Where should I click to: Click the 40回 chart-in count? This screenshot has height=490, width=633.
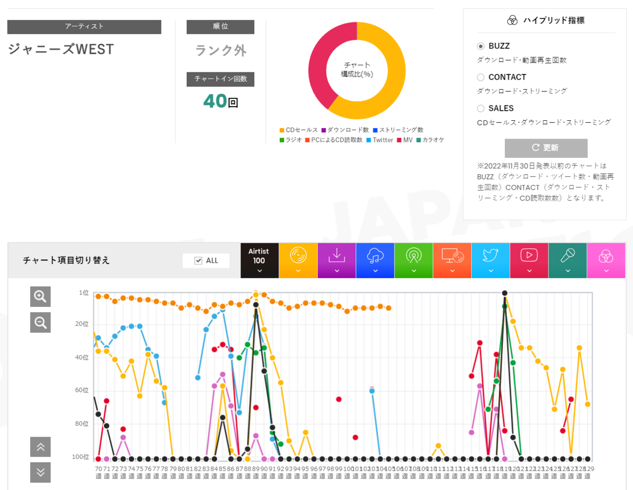(220, 101)
